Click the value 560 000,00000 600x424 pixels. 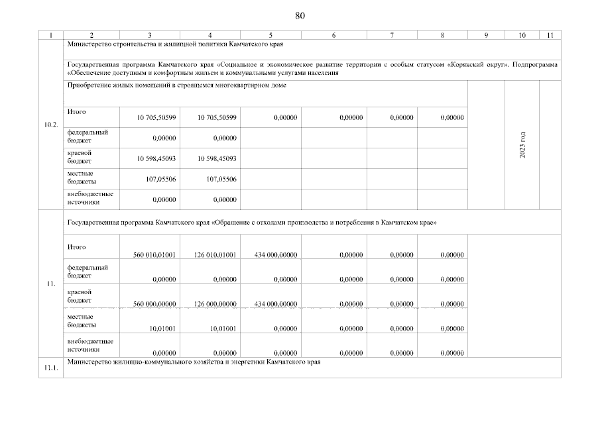(x=154, y=304)
